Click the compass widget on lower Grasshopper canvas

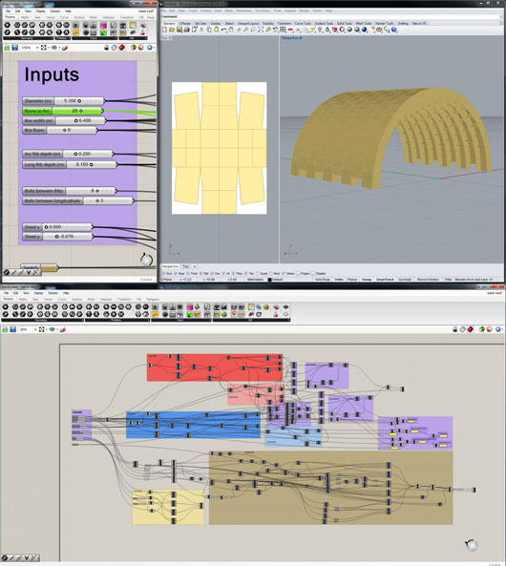[x=472, y=545]
